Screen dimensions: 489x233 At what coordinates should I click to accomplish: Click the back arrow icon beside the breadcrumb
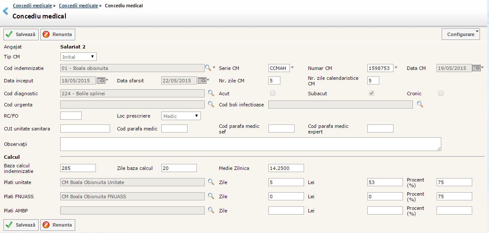6,11
